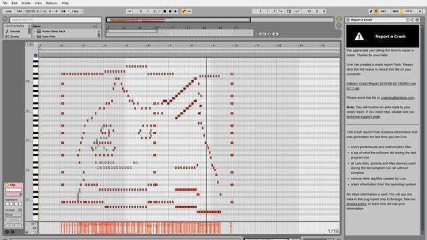Click the clip name field
The height and width of the screenshot is (240, 427).
13,190
